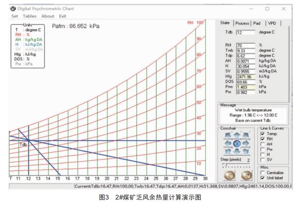This screenshot has height=203, width=298.
Task: Open the Tables menu
Action: coord(30,16)
